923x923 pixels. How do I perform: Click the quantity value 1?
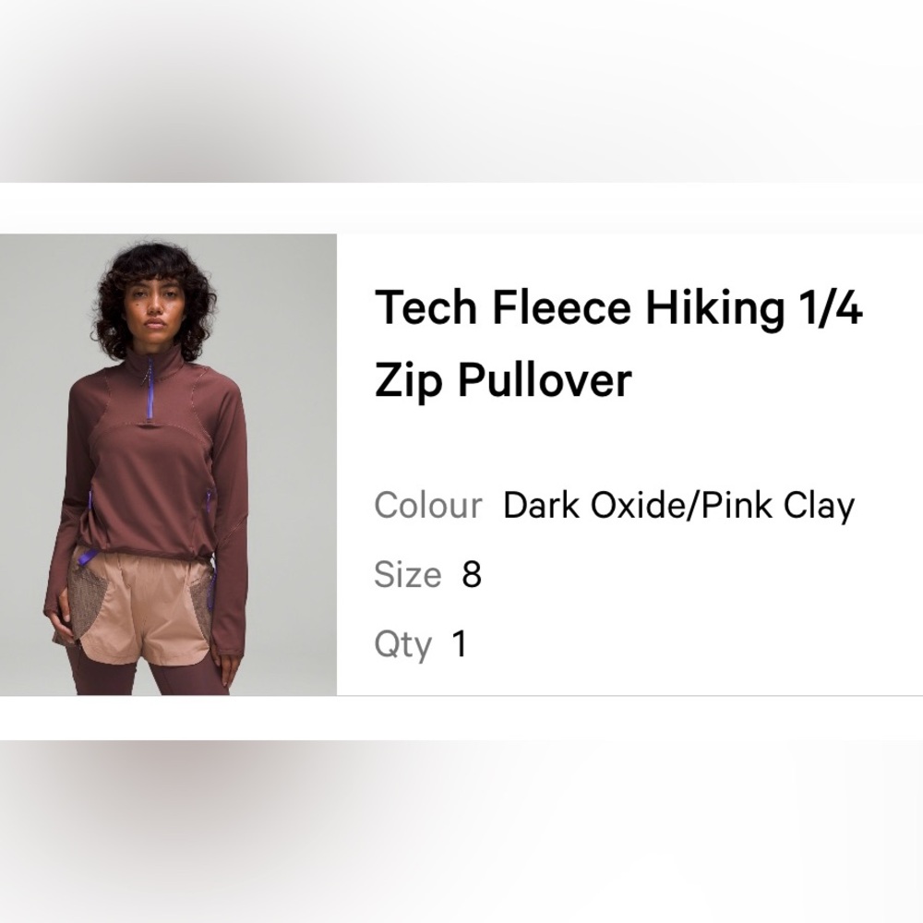click(x=460, y=644)
